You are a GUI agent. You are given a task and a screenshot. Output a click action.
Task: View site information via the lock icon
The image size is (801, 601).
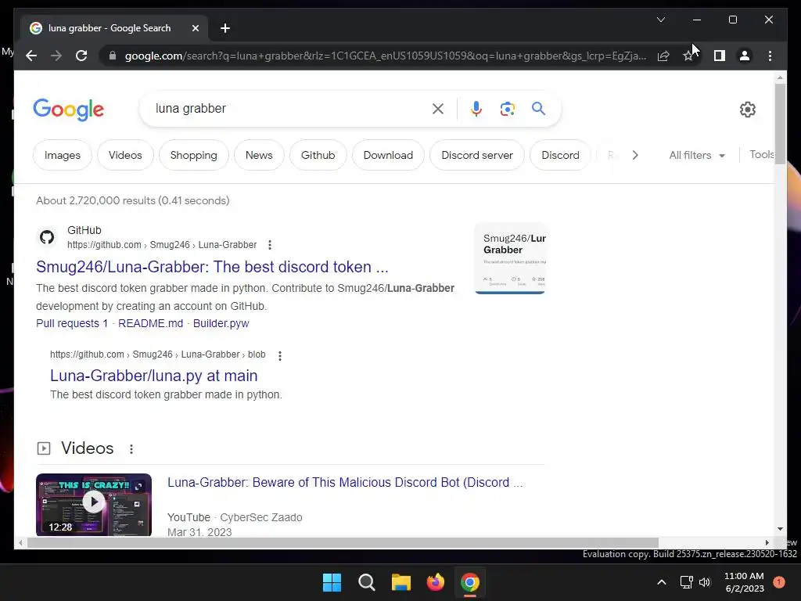(113, 56)
